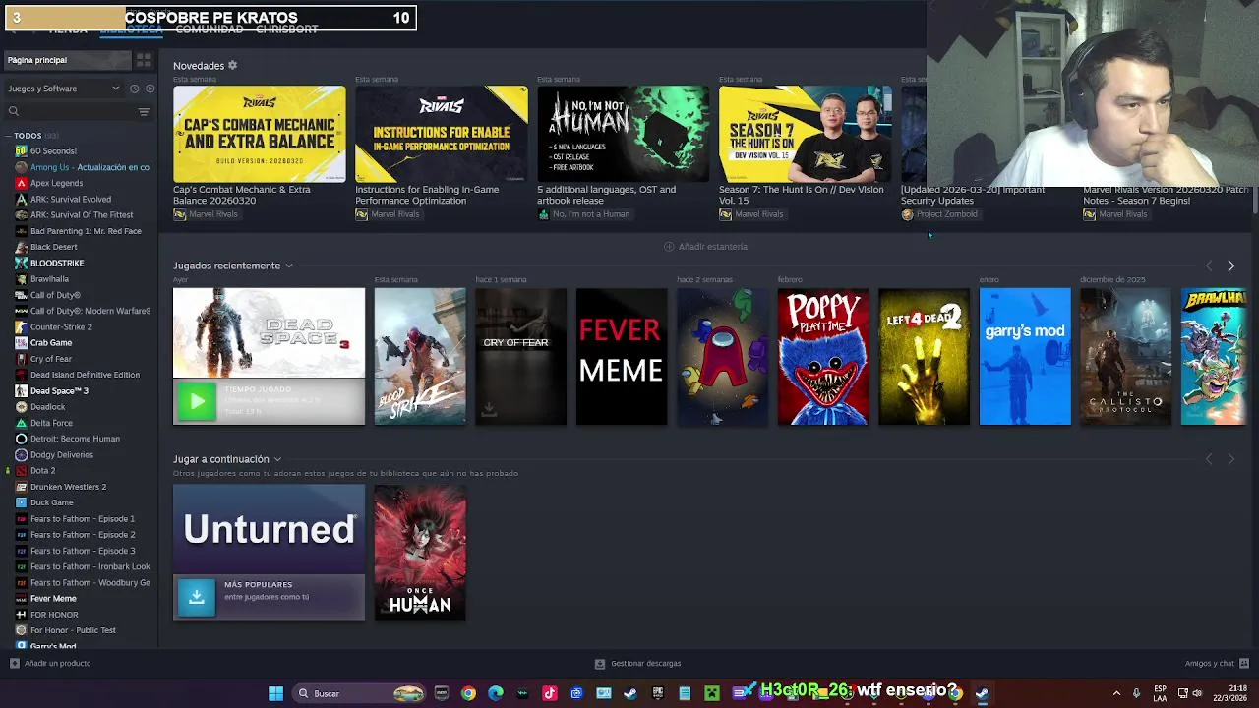This screenshot has width=1259, height=708.
Task: Open Amigos y chat link
Action: pyautogui.click(x=1209, y=664)
